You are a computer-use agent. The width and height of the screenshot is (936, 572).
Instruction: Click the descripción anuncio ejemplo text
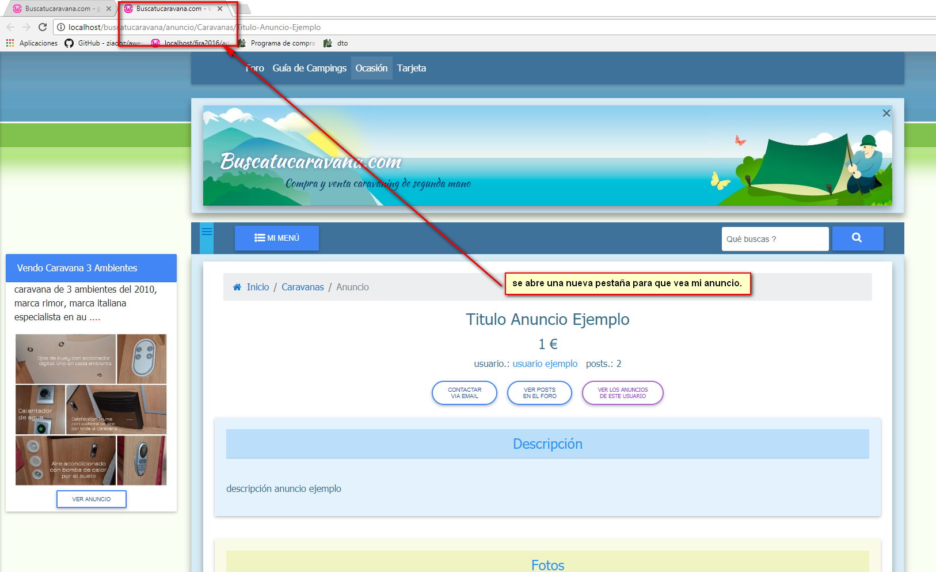point(284,488)
